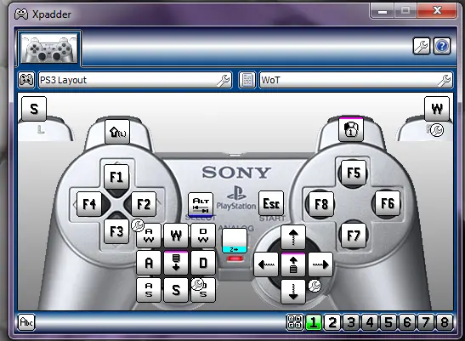
Task: Click right stick mouse-left arrow
Action: pyautogui.click(x=266, y=264)
